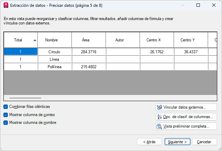Toggle Combinar filas idénticas checkbox
The image size is (222, 151).
pos(6,107)
